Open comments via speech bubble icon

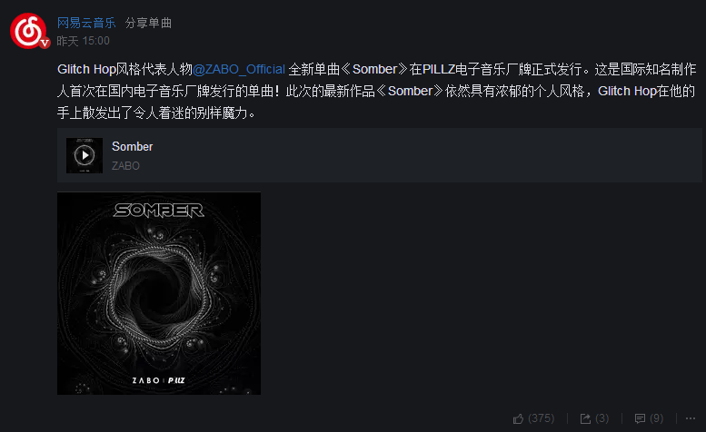click(640, 419)
